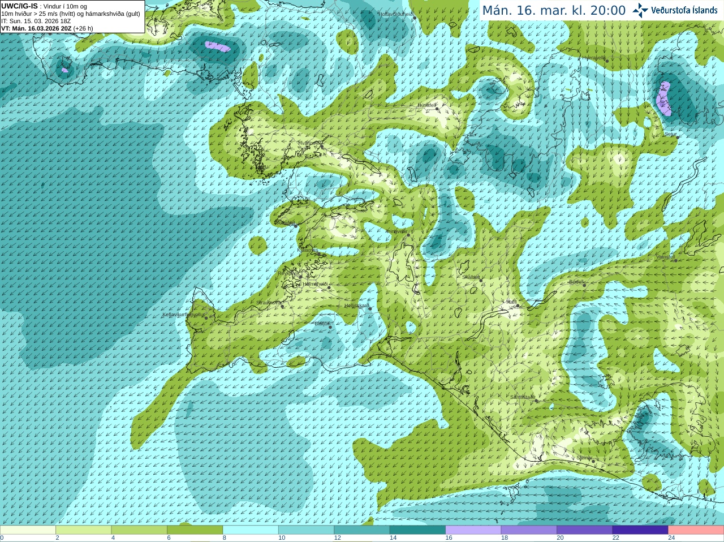Click the Reykjavík station label
The height and width of the screenshot is (542, 724).
click(288, 273)
